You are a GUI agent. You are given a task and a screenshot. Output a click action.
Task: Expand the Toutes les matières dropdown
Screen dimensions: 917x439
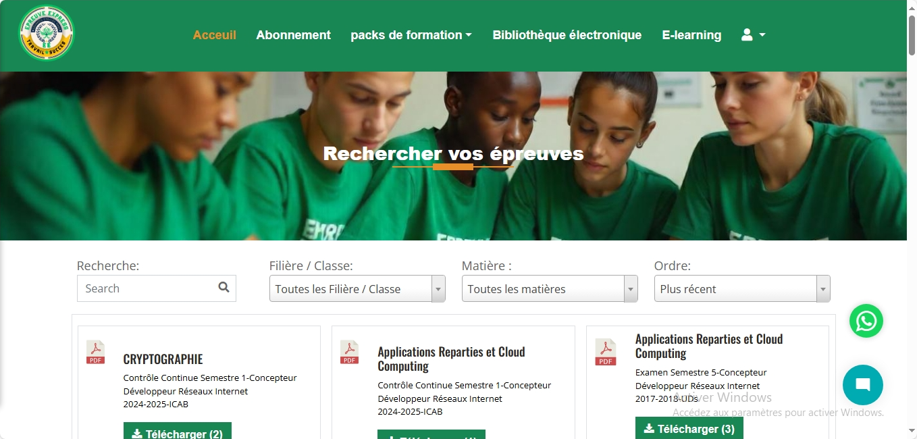click(x=550, y=289)
